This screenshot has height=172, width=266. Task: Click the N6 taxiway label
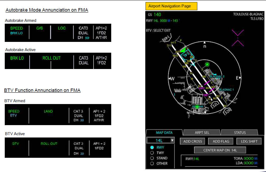click(x=204, y=77)
